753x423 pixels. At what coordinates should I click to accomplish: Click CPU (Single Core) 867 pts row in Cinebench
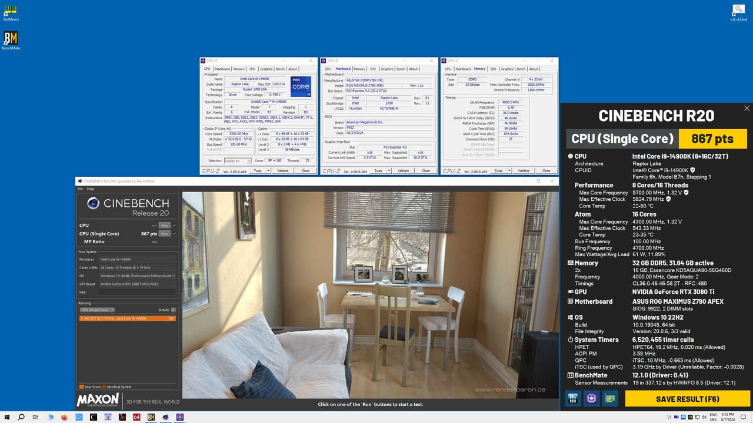[128, 233]
